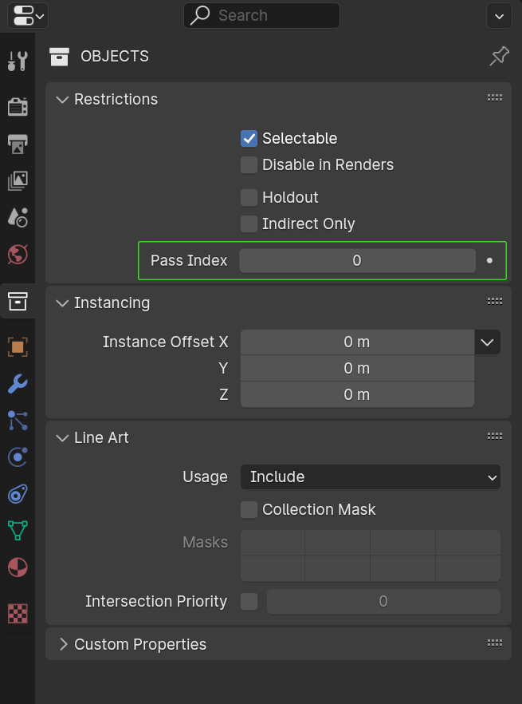Viewport: 522px width, 704px height.
Task: Click the OBJECTS collection box icon
Action: [x=59, y=57]
